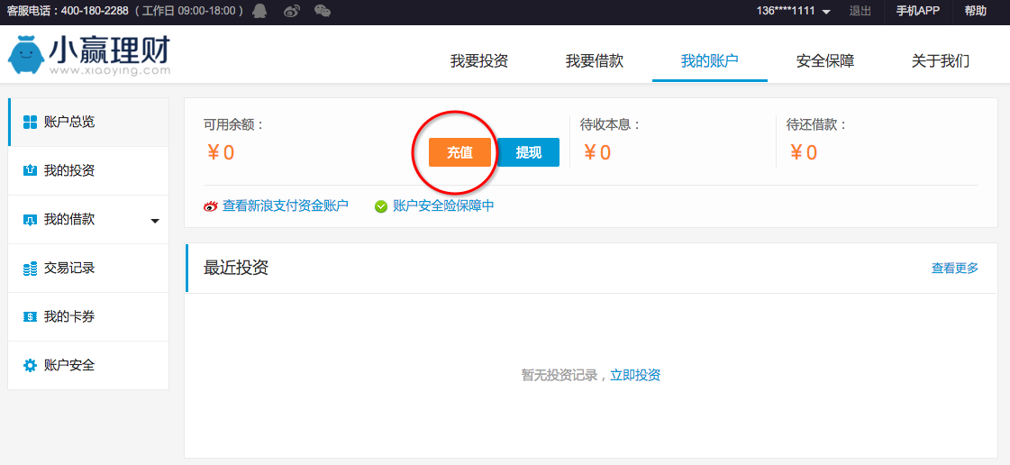Click the green checkmark security icon

coord(381,206)
